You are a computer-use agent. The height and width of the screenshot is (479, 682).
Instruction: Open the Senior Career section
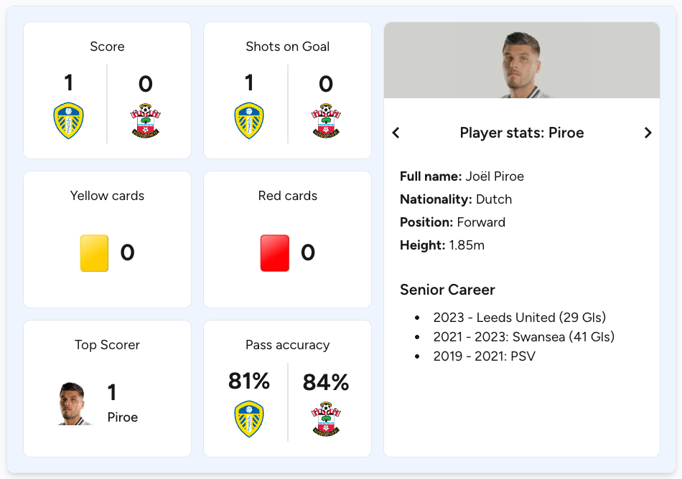tap(447, 290)
